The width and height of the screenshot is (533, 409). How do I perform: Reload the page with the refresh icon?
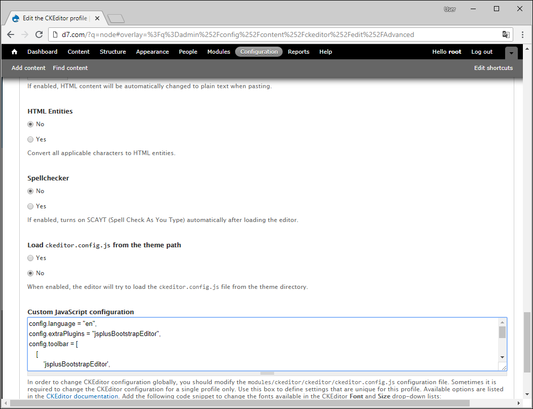[39, 34]
